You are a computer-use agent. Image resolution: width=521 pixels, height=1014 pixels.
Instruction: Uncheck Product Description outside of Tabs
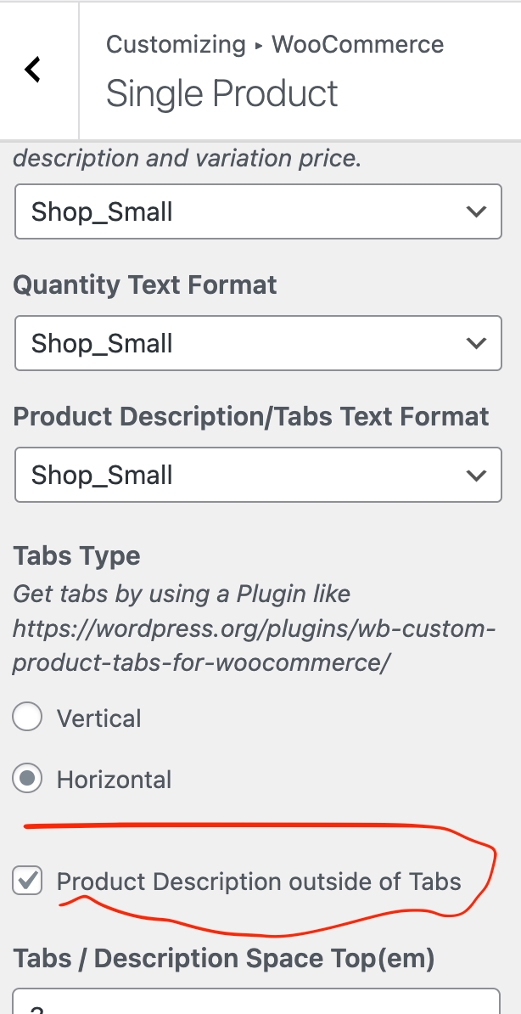[26, 881]
